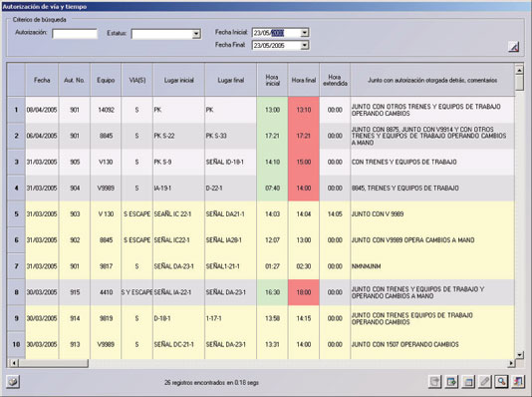532x397 pixels.
Task: Click the VIA(S) column header
Action: coord(137,80)
